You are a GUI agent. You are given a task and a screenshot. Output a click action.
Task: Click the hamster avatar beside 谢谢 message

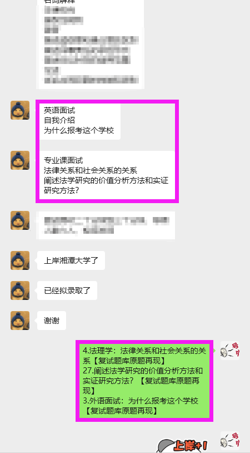coord(20,321)
